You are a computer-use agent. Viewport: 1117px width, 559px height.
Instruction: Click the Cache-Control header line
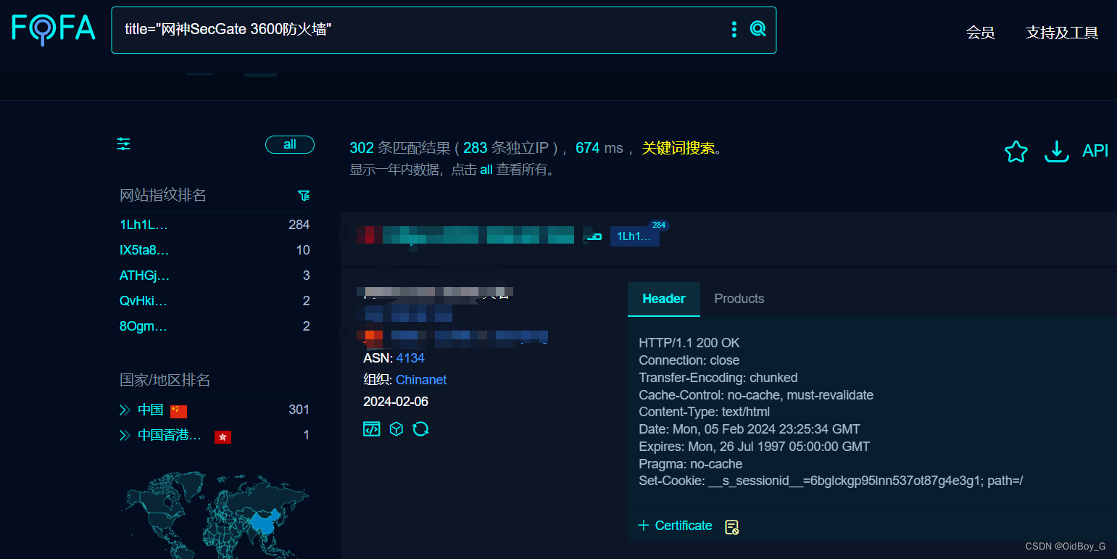tap(756, 395)
